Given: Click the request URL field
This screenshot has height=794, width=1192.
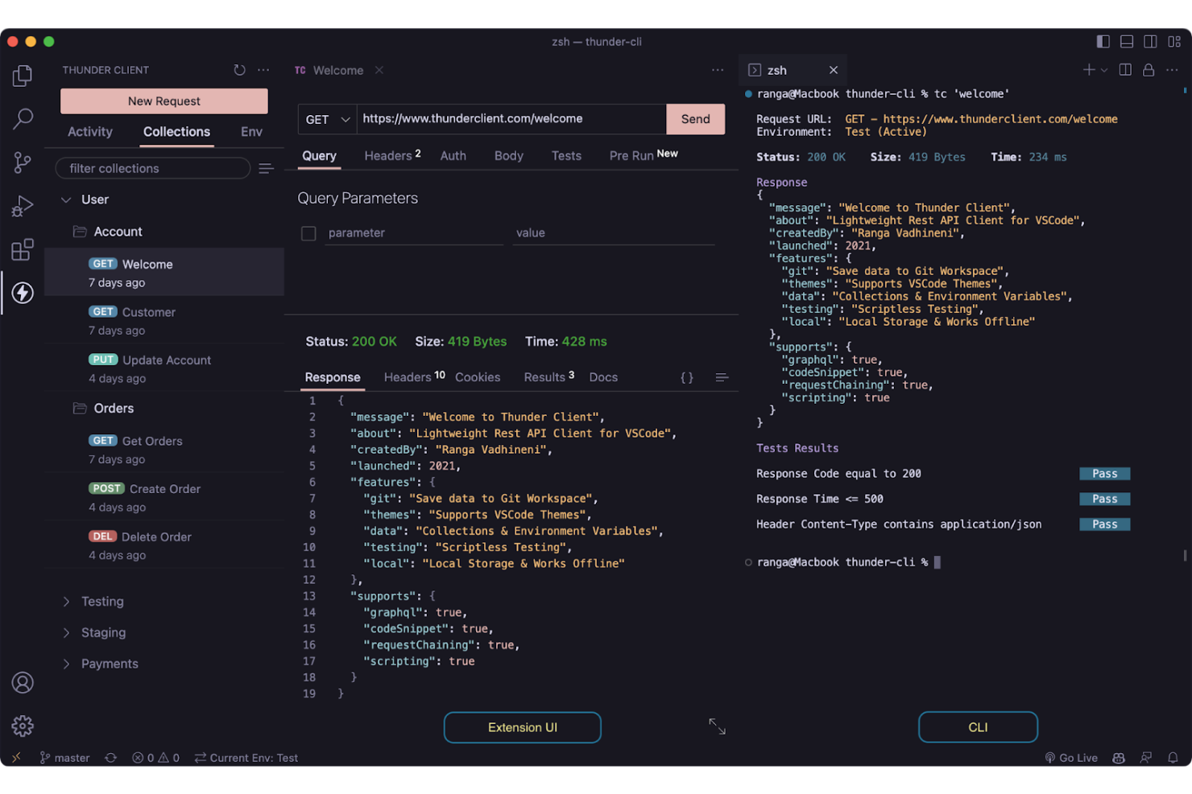Looking at the screenshot, I should tap(512, 119).
